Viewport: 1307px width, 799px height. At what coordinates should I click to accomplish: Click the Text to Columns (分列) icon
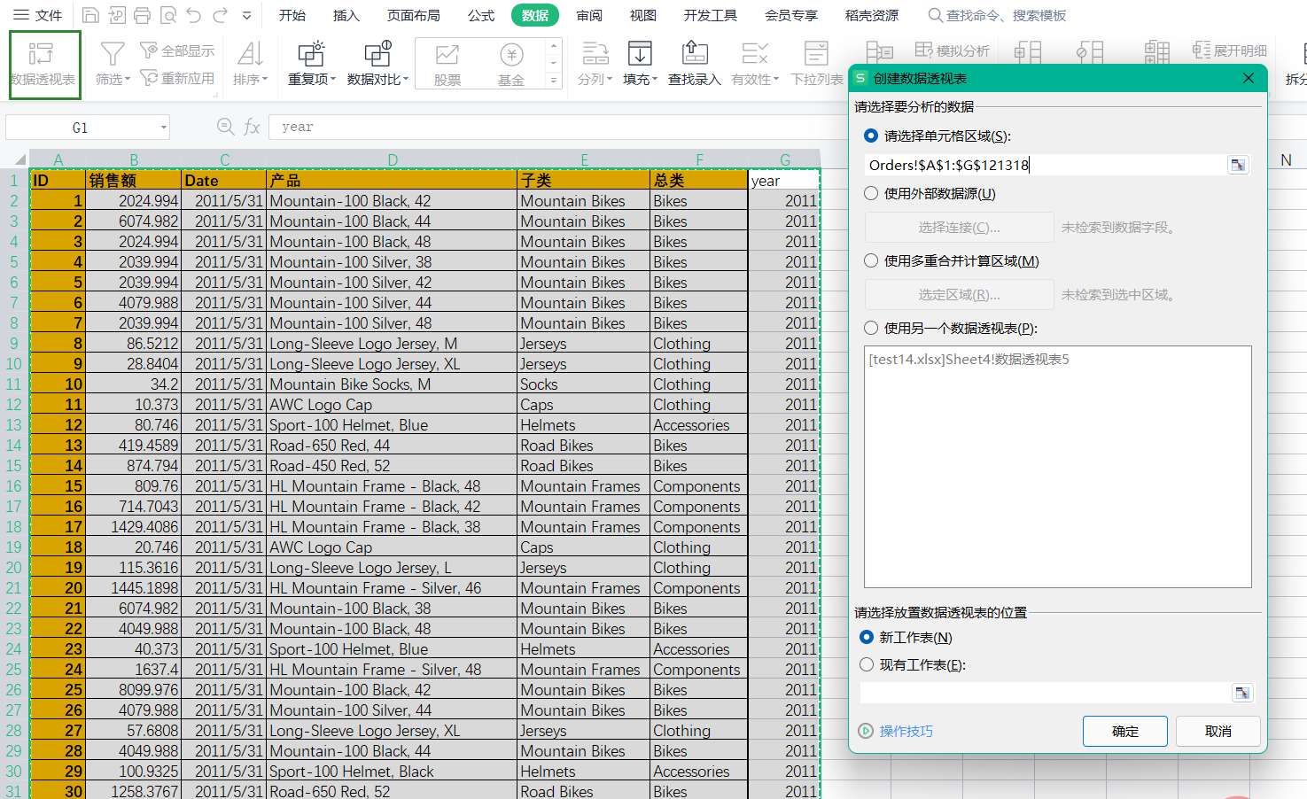pos(595,54)
